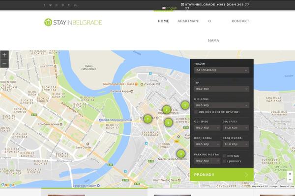Open the Google Plus social link

pyautogui.click(x=57, y=5)
